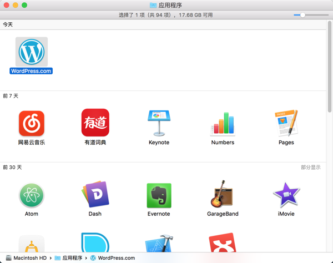Screen dimensions: 333x263
Task: Select the GaragePand guitar icon labeled GarageBand
Action: pyautogui.click(x=221, y=194)
